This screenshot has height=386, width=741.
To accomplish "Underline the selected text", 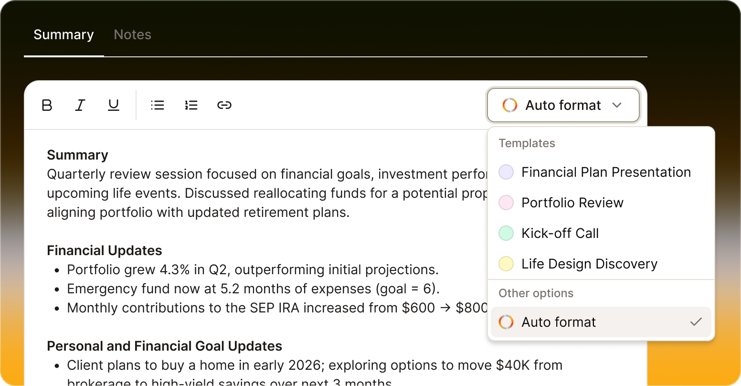I will point(114,105).
